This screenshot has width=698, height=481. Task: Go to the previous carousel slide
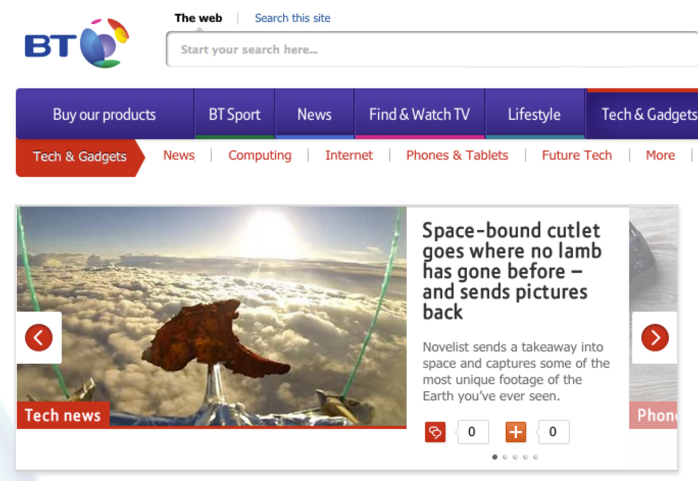click(x=39, y=338)
